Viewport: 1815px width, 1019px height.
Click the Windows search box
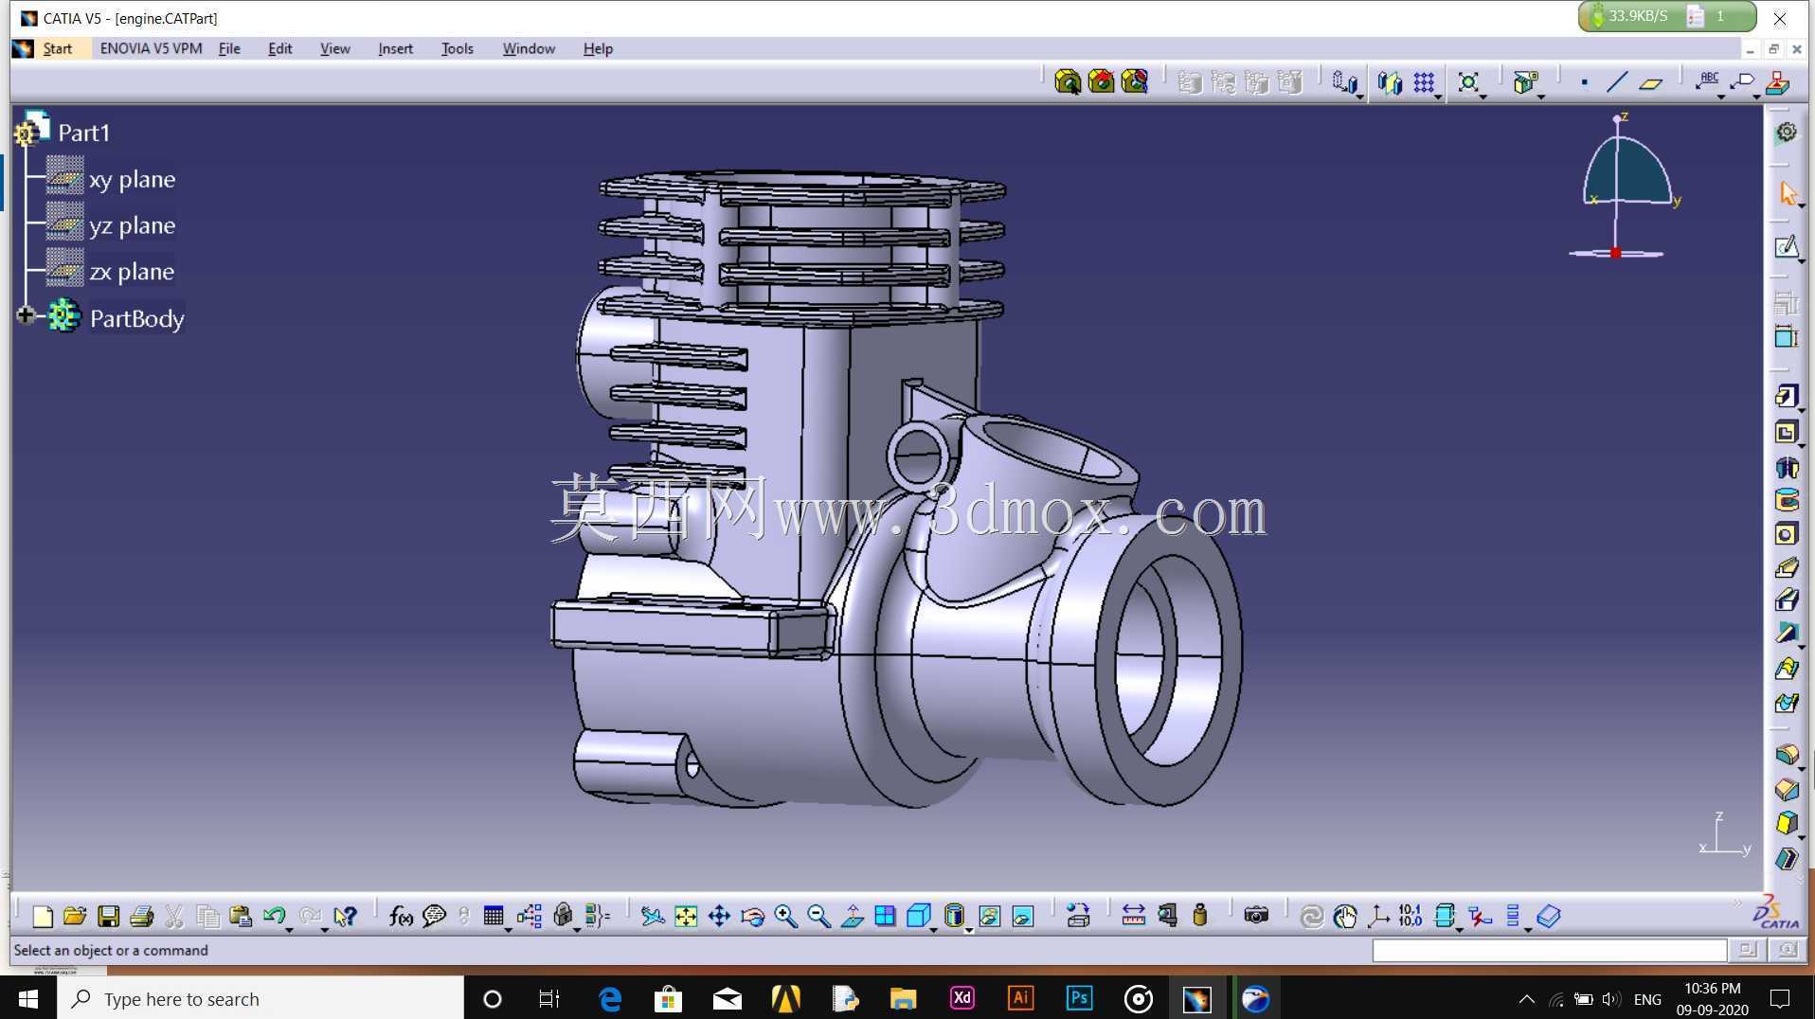(261, 999)
